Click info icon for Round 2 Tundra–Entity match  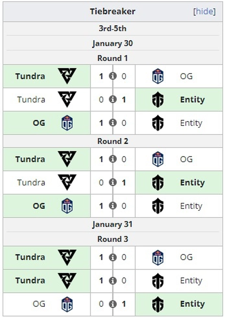pos(113,182)
